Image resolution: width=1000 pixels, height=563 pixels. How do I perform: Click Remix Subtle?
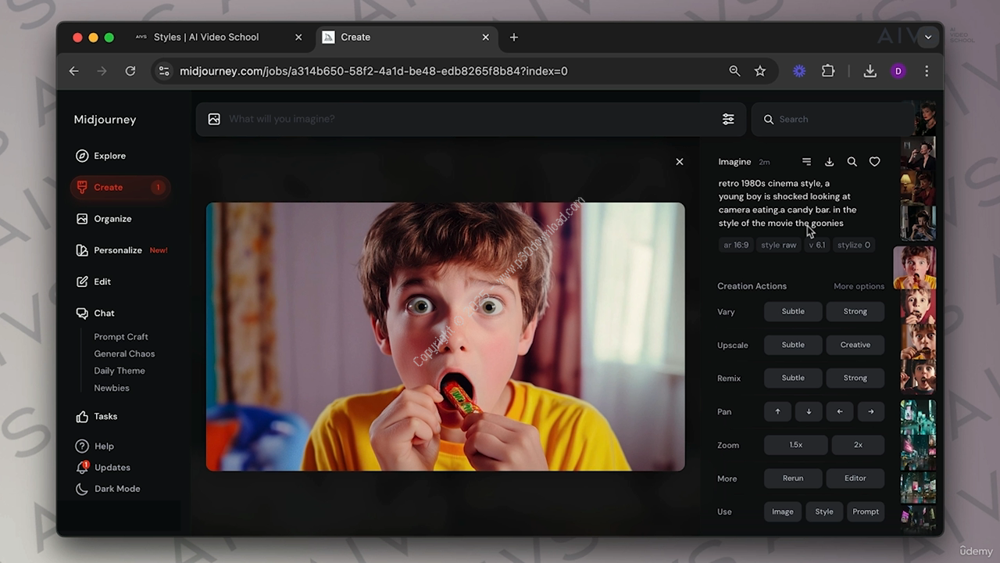[x=793, y=378]
